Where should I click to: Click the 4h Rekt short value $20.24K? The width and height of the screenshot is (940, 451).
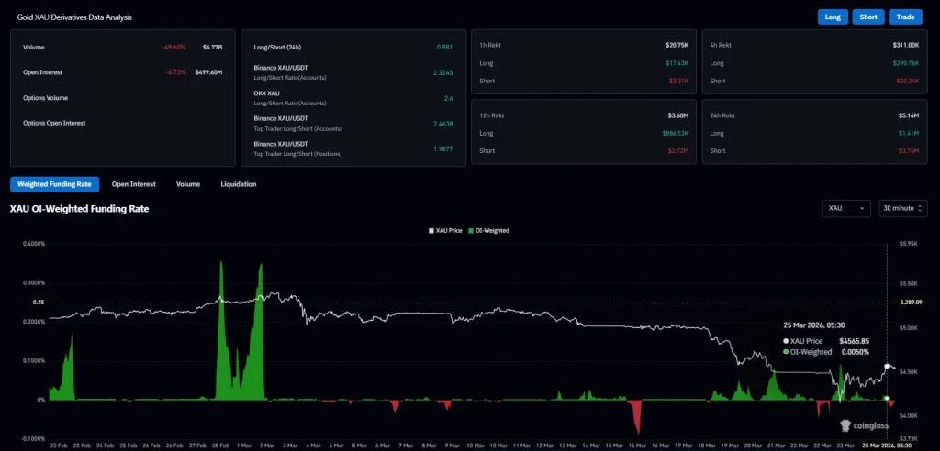pos(908,81)
